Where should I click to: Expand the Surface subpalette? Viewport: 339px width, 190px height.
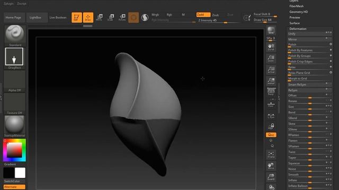click(295, 23)
